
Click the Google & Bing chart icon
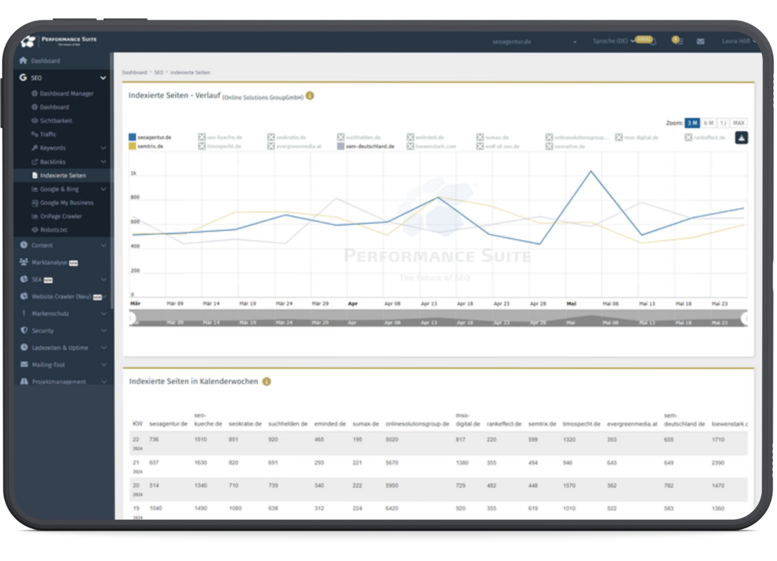point(35,189)
